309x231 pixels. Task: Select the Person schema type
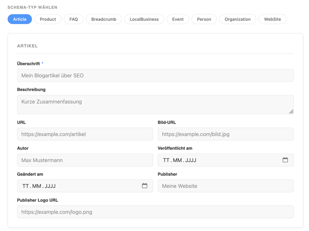(204, 19)
